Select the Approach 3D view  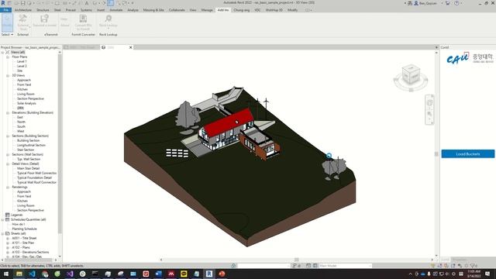tap(24, 80)
